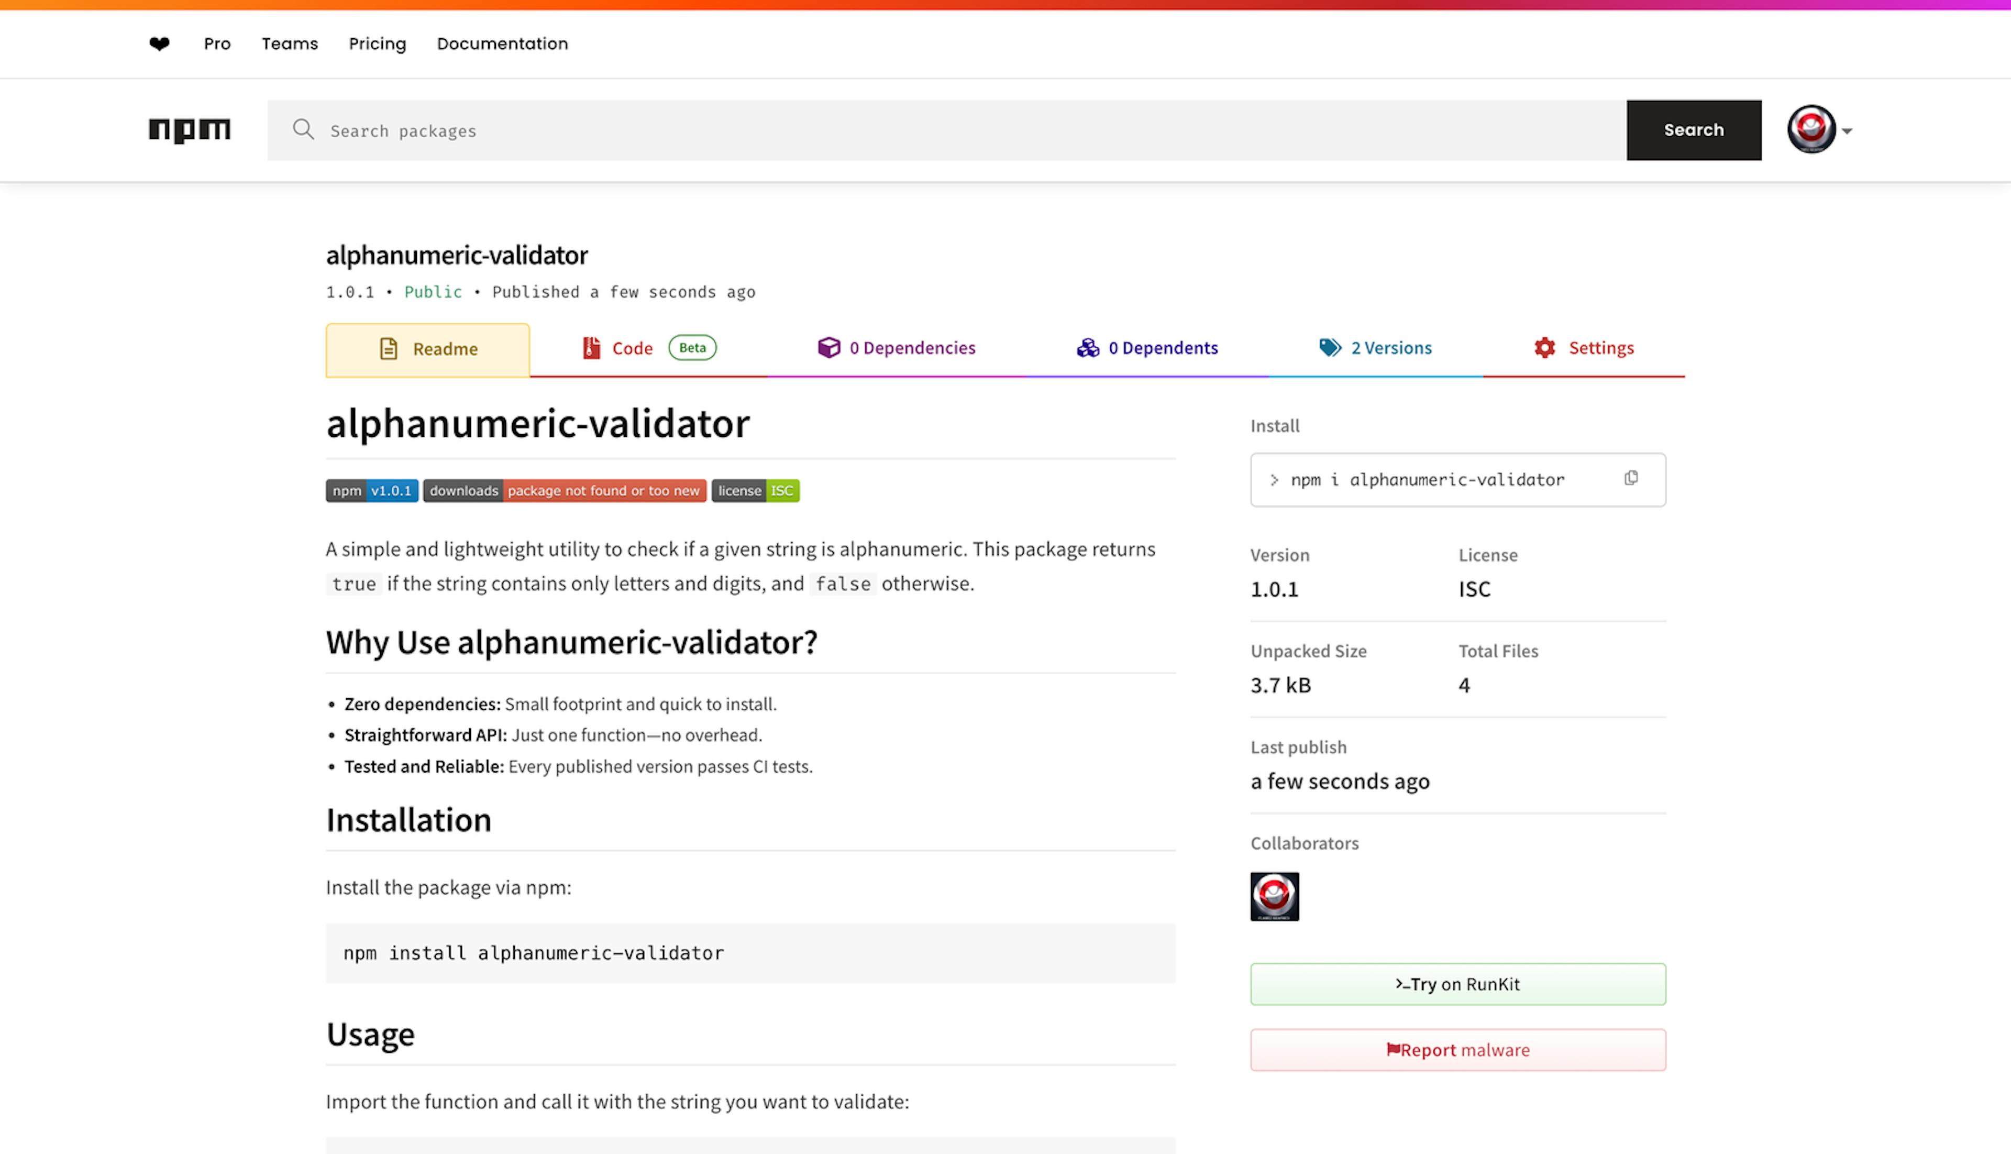Screen dimensions: 2011x1154
Task: Open the package Settings tab
Action: [1583, 348]
